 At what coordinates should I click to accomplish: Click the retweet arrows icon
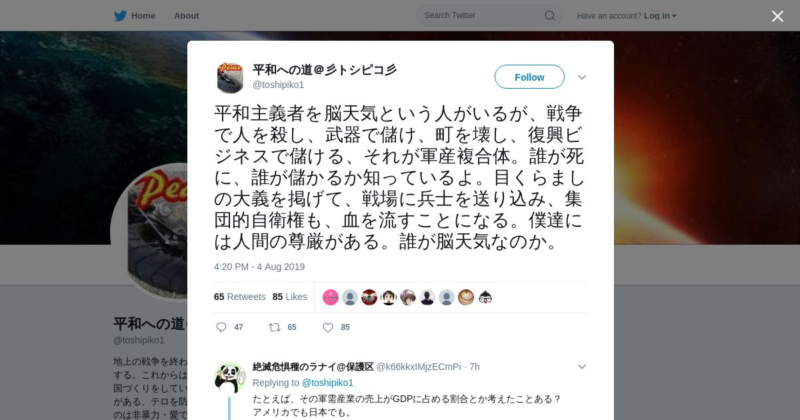coord(274,327)
